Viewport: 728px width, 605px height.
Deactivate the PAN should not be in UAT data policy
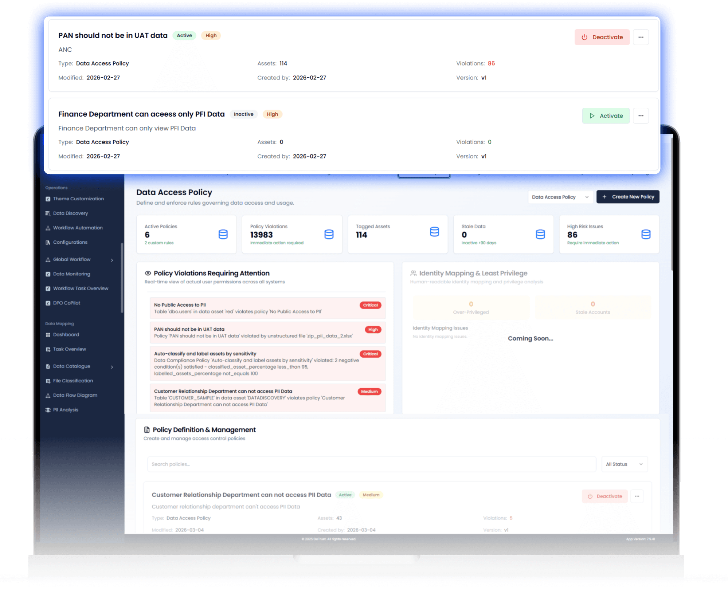[x=602, y=37]
